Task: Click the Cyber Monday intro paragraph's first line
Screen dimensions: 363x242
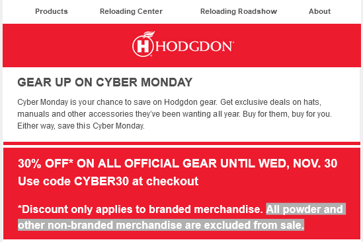Action: coord(169,102)
